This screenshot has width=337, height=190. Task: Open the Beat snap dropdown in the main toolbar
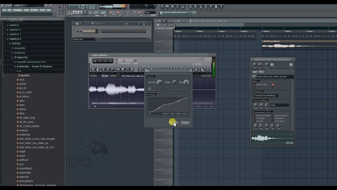point(150,12)
